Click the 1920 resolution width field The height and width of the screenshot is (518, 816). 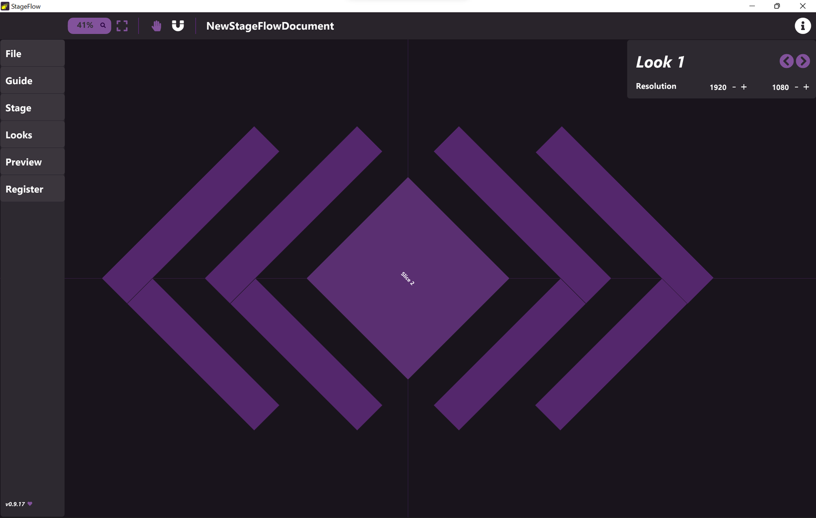point(718,88)
